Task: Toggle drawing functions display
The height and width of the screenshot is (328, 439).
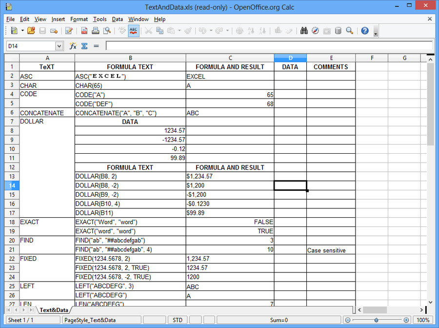Action: pyautogui.click(x=288, y=30)
